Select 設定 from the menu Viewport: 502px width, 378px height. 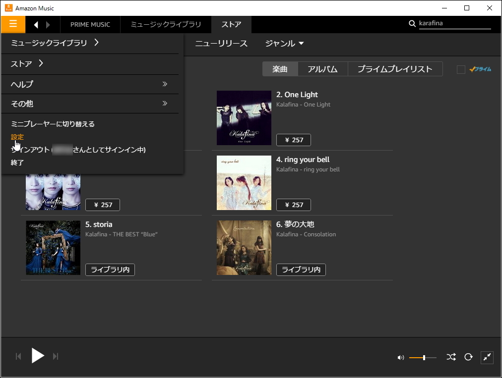click(x=17, y=136)
